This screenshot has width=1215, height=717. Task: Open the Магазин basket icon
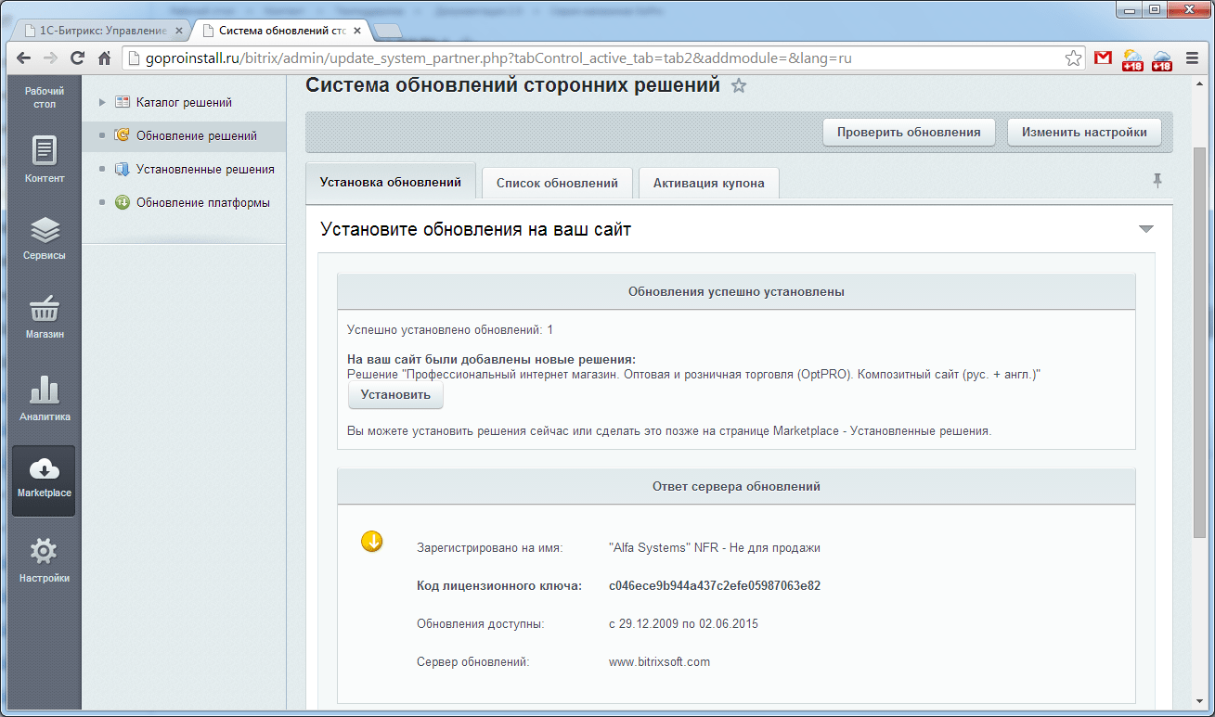45,308
